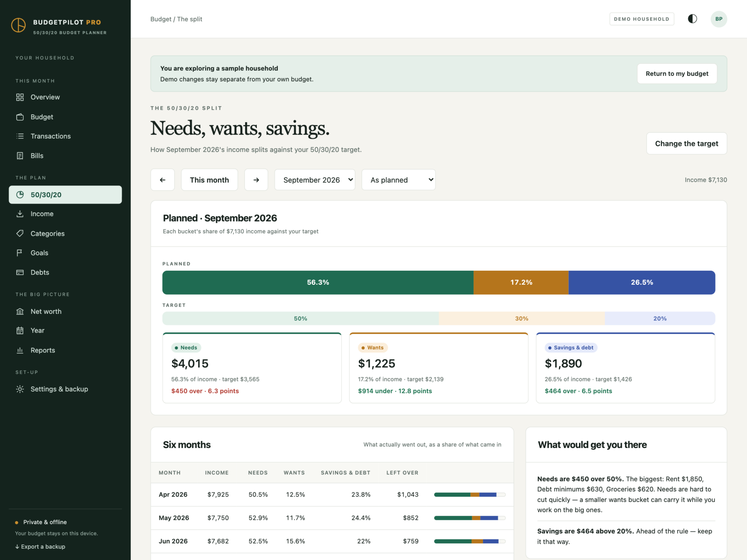Click the Apr 2026 table row
This screenshot has height=560, width=747.
click(332, 495)
